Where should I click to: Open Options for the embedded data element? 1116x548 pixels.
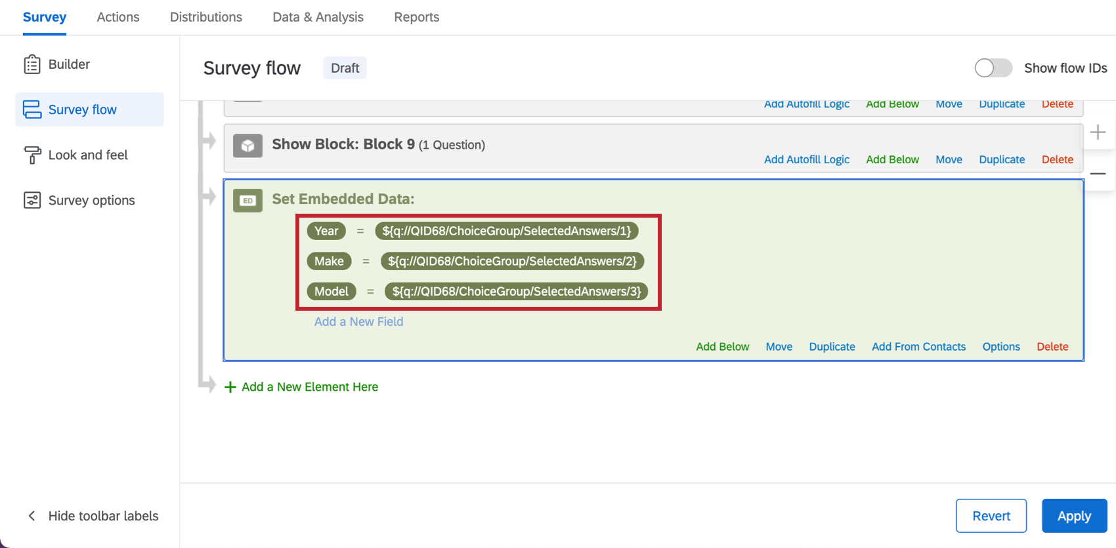1000,347
